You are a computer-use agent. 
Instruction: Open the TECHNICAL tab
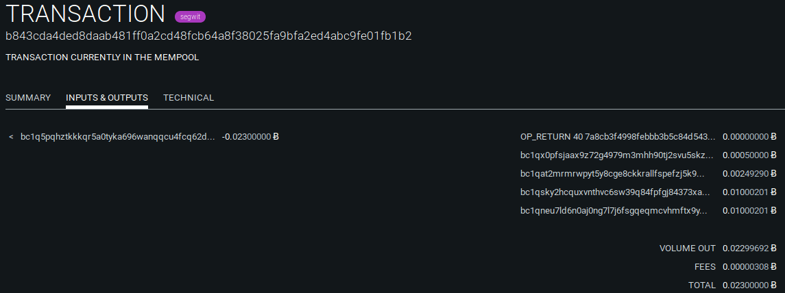[x=189, y=97]
